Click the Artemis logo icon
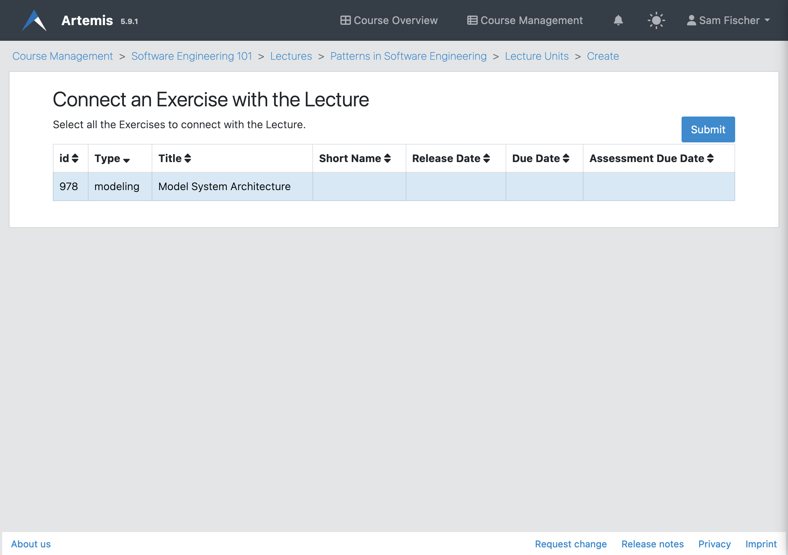This screenshot has width=788, height=555. (34, 20)
